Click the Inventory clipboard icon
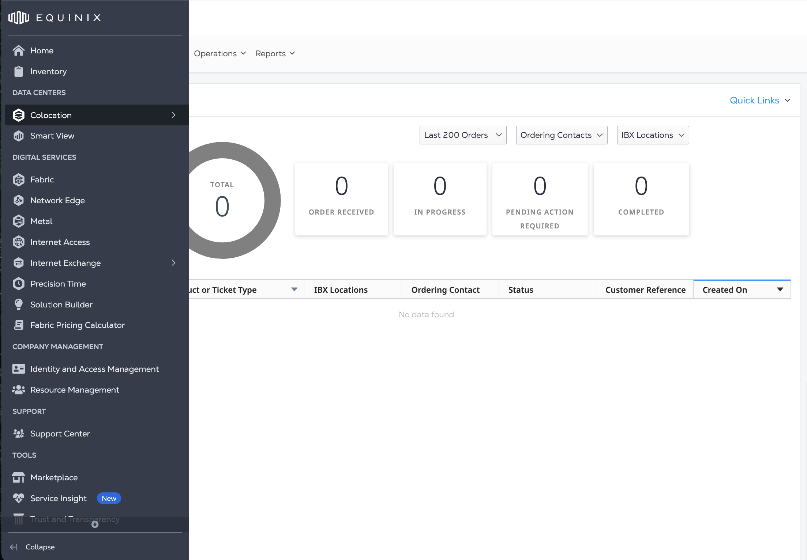The width and height of the screenshot is (807, 560). tap(19, 71)
